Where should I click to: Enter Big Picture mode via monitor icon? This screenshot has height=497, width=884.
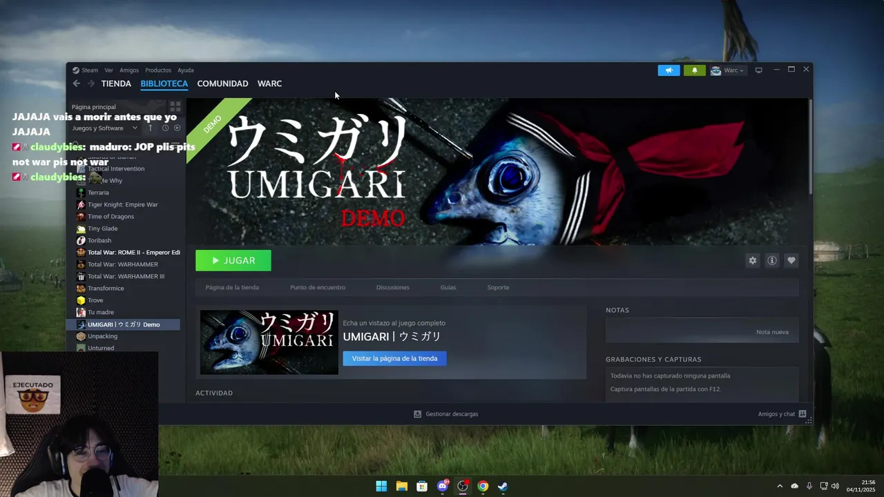pyautogui.click(x=758, y=70)
